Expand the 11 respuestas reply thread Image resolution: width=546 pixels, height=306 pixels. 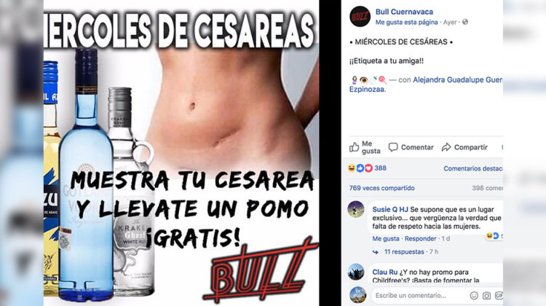(404, 251)
